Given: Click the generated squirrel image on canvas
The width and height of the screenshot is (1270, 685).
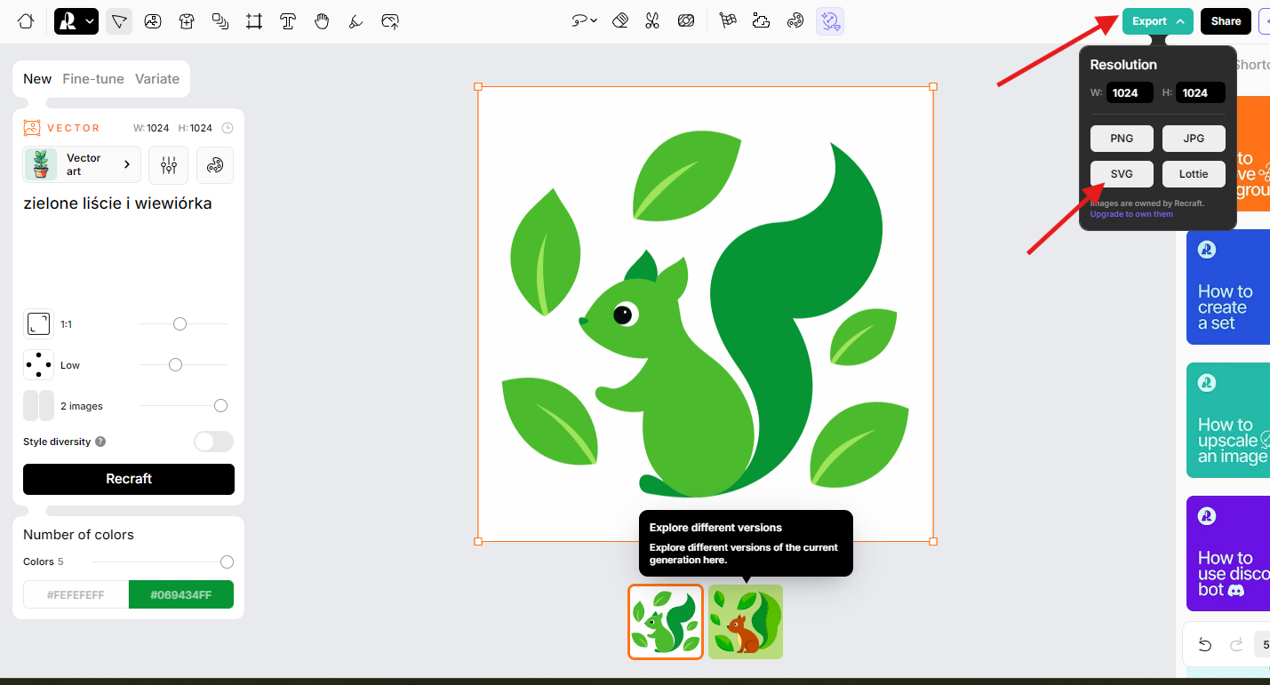Looking at the screenshot, I should tap(706, 314).
